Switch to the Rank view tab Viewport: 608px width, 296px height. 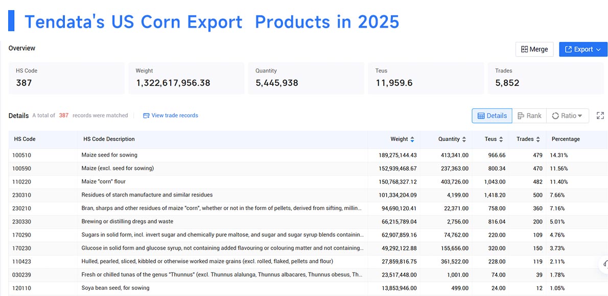(x=529, y=116)
